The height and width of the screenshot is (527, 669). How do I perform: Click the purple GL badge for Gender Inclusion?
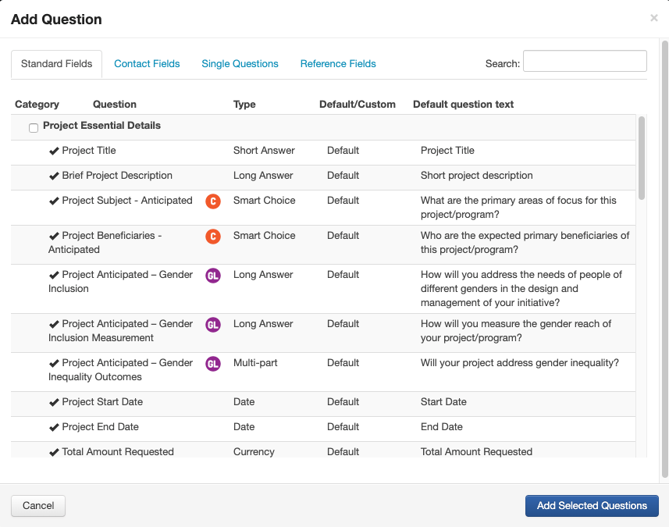tap(213, 276)
